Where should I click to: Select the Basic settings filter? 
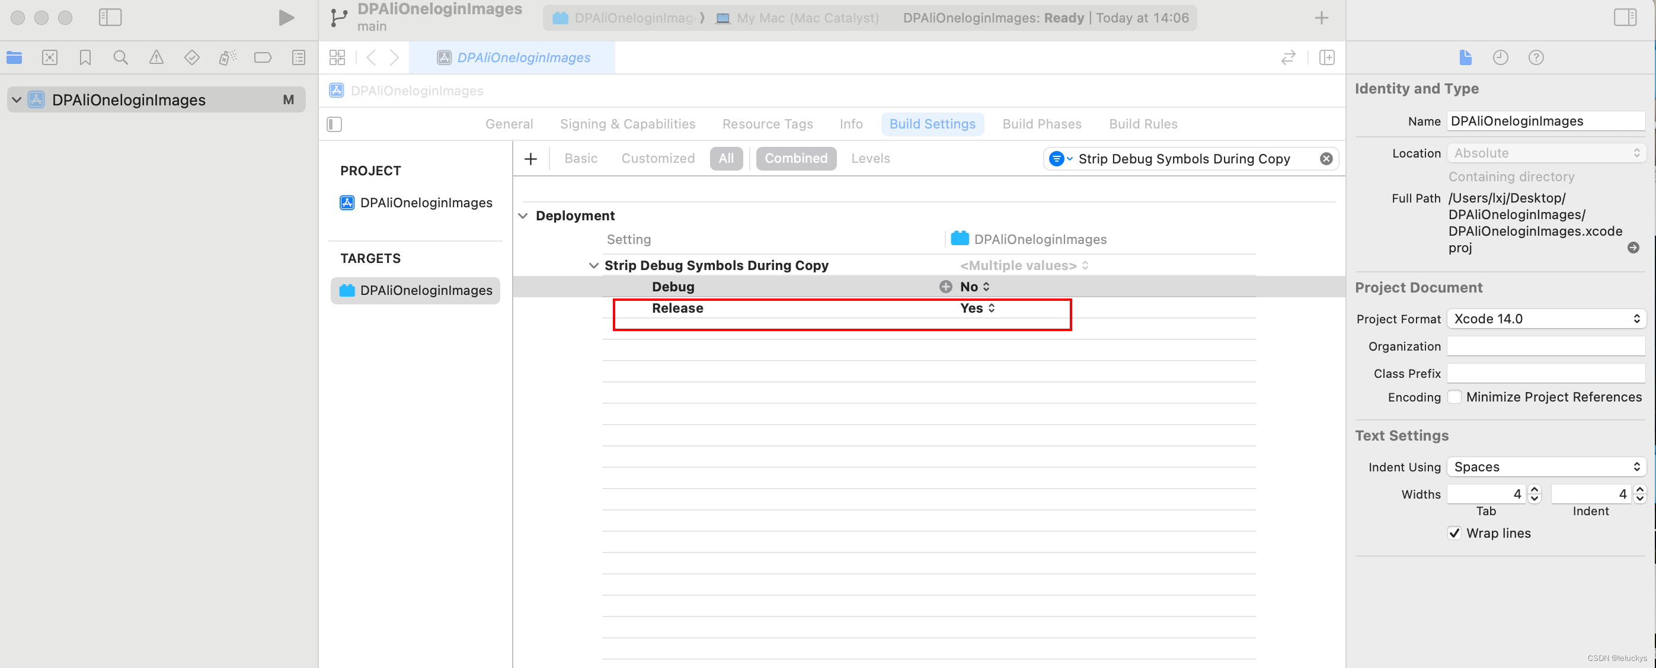(580, 159)
